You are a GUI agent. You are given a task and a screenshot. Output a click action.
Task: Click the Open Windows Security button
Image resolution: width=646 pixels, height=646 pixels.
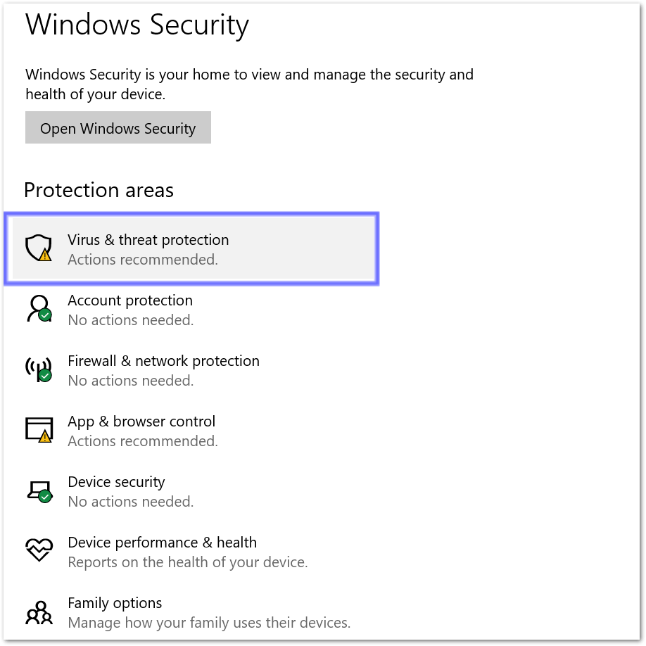point(118,127)
